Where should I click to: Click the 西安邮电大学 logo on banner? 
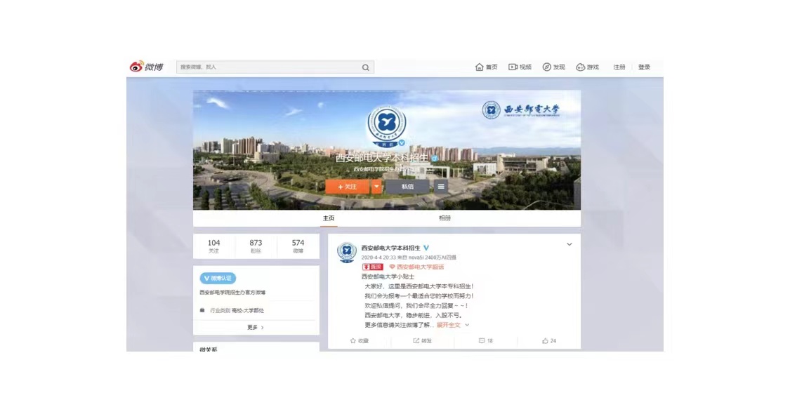click(x=520, y=109)
